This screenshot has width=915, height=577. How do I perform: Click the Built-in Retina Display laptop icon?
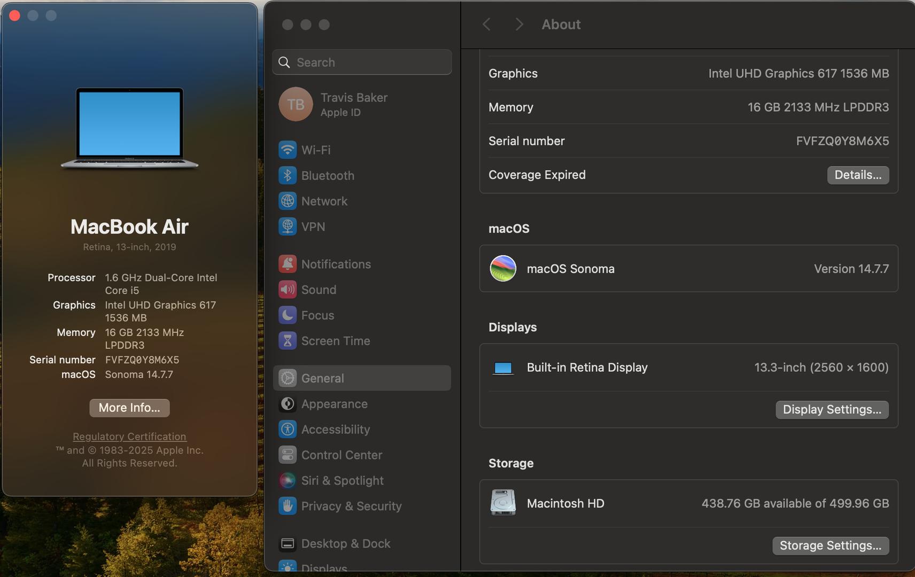[x=503, y=368]
